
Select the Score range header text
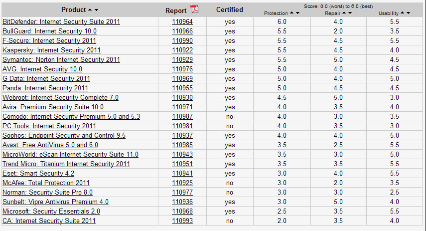pyautogui.click(x=338, y=6)
